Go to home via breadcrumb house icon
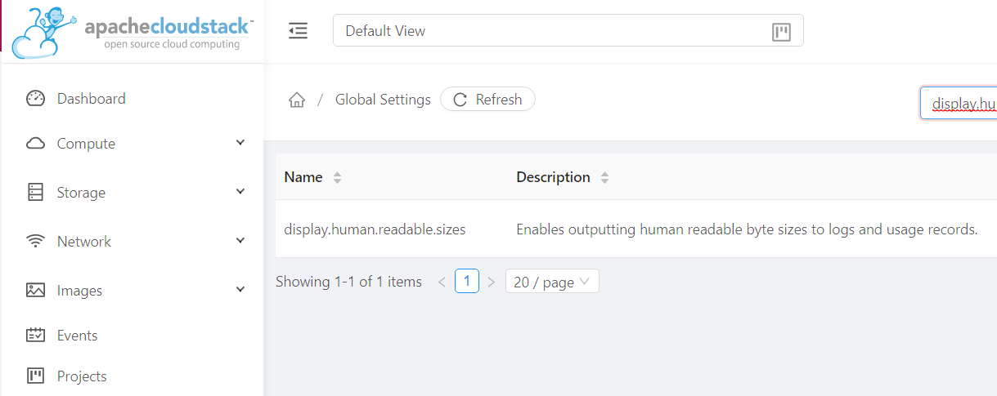The height and width of the screenshot is (396, 997). (x=297, y=100)
